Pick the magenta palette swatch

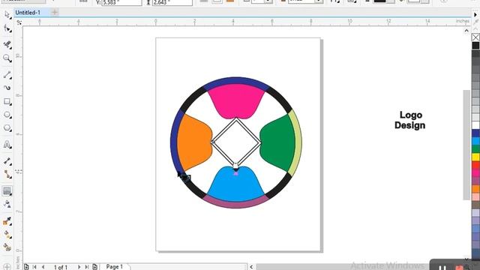pos(475,172)
